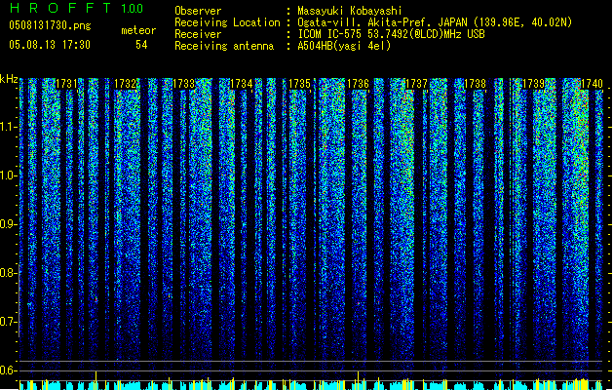Click the kHz axis unit label

tap(9, 79)
